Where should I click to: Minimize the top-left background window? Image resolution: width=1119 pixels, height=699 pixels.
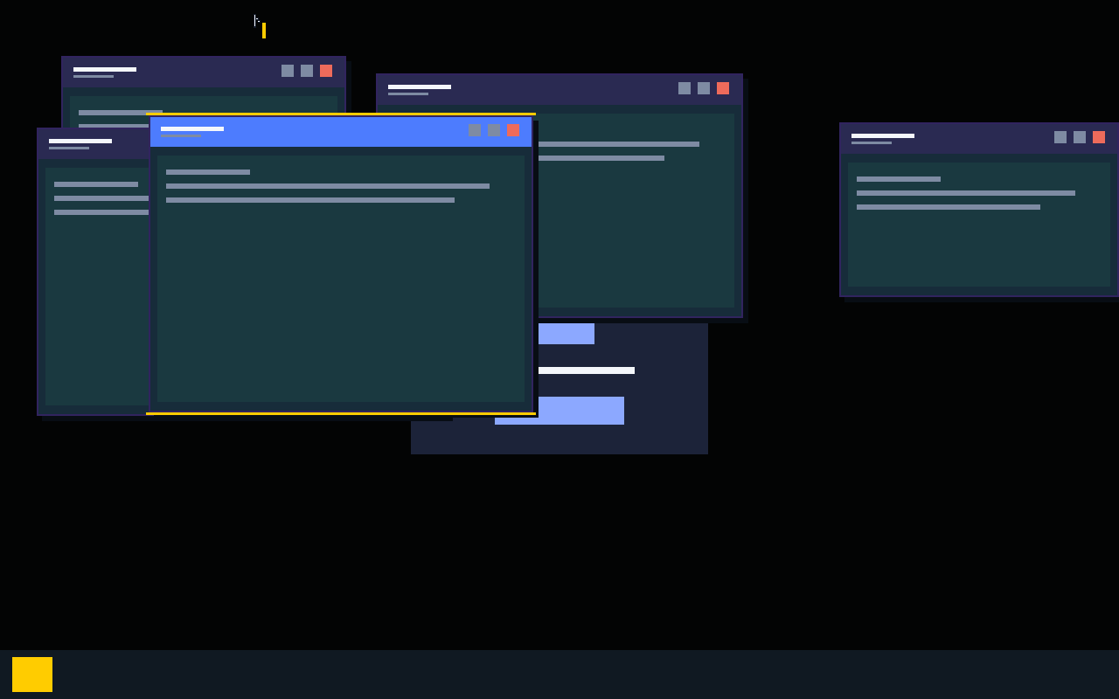click(288, 71)
